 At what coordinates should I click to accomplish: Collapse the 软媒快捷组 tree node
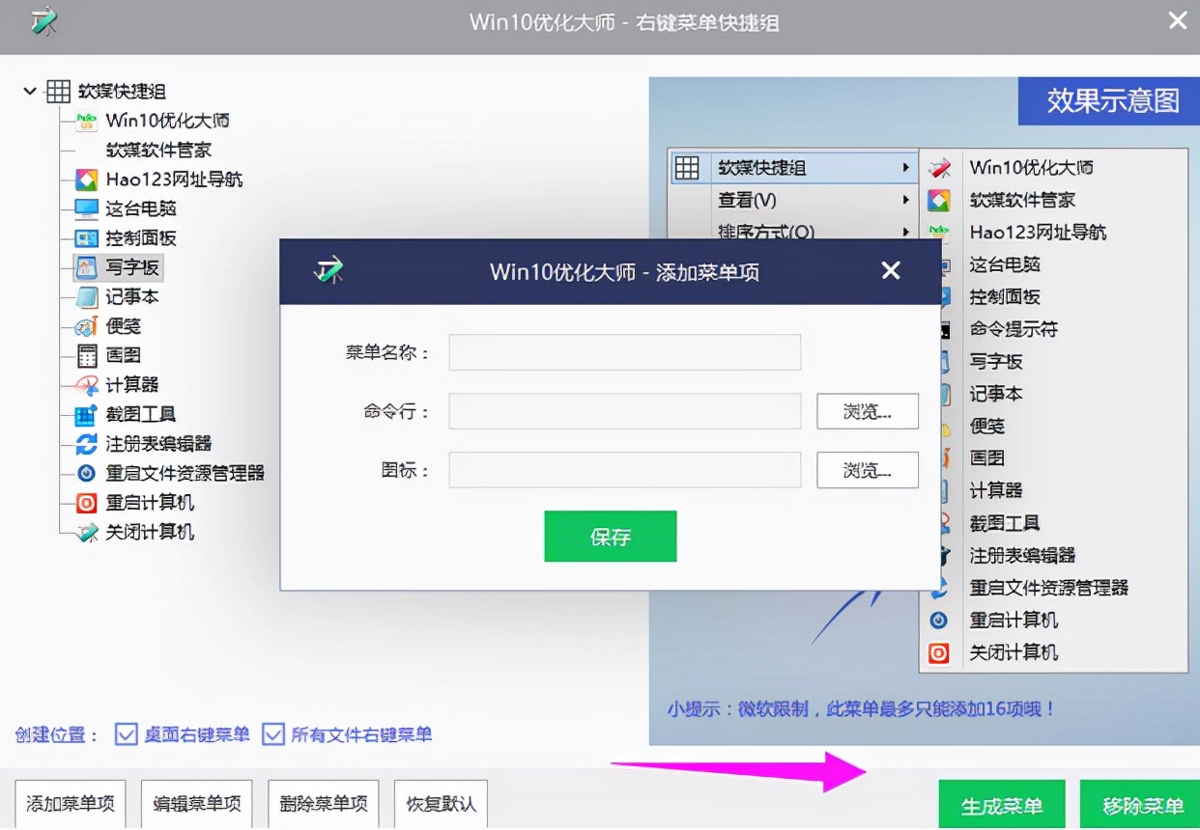click(29, 91)
